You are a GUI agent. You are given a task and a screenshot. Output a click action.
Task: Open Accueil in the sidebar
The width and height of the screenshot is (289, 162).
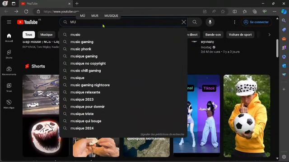tap(9, 38)
